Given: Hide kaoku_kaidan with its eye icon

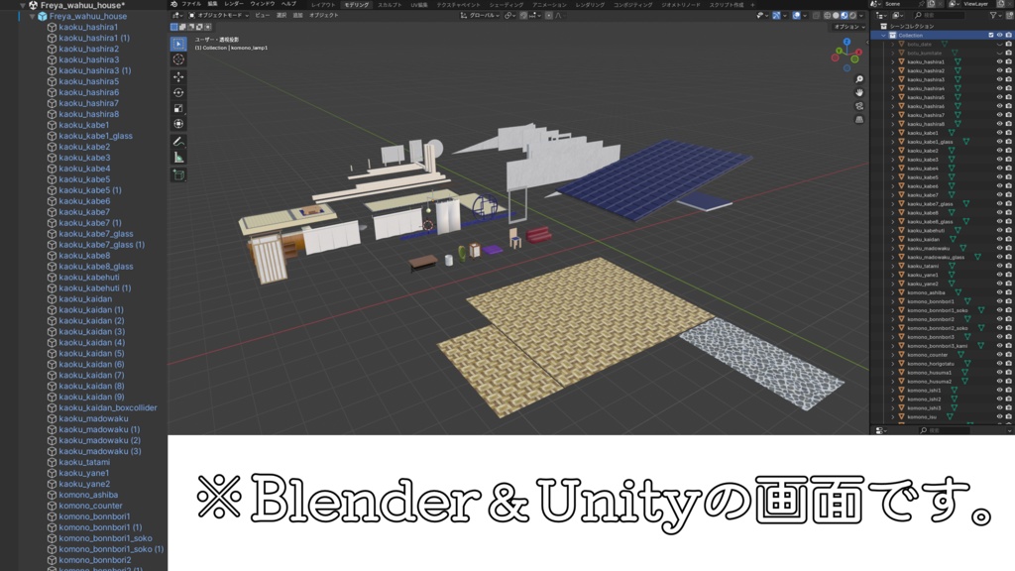Looking at the screenshot, I should click(999, 240).
